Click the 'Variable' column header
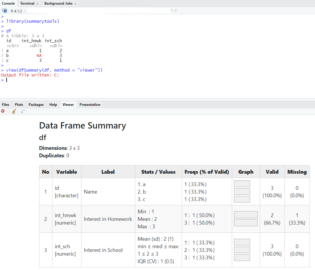 pos(67,172)
